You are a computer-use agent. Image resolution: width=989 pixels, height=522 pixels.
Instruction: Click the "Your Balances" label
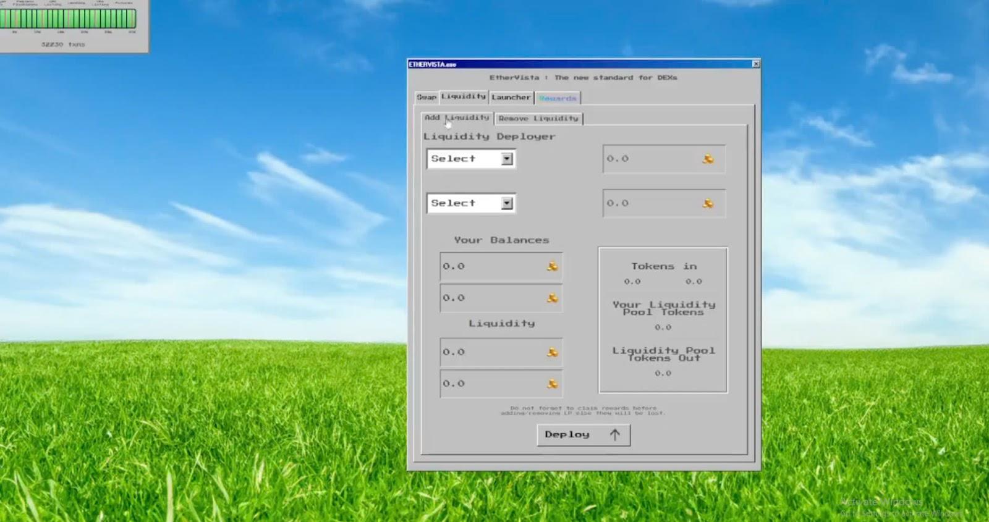(x=501, y=240)
